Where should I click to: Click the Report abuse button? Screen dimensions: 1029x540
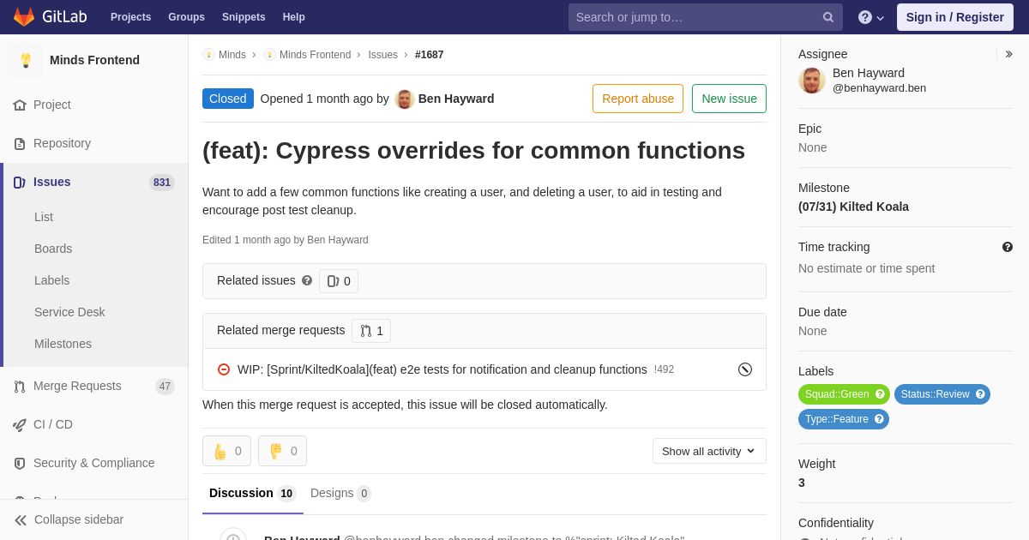tap(638, 99)
